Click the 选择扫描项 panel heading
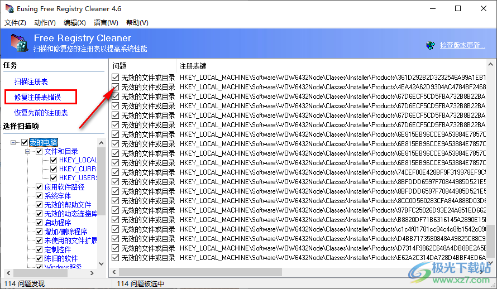The width and height of the screenshot is (497, 289). tap(21, 126)
